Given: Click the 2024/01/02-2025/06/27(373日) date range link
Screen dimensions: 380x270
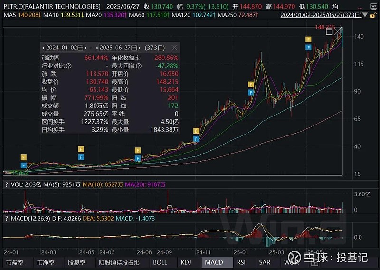Looking at the screenshot, I should [x=321, y=15].
